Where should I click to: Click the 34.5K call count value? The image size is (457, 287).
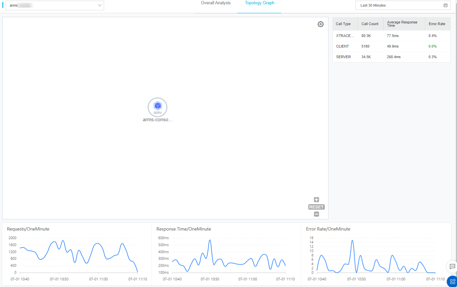coord(366,57)
